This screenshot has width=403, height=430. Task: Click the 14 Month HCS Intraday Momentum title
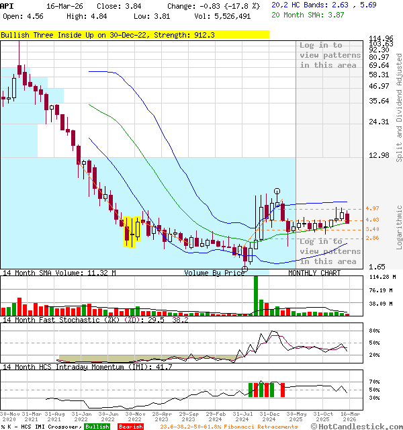(x=87, y=367)
